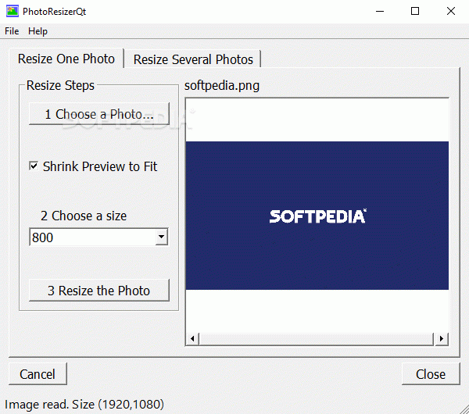This screenshot has width=469, height=414.
Task: Click the window resize grip in the corner
Action: click(464, 409)
